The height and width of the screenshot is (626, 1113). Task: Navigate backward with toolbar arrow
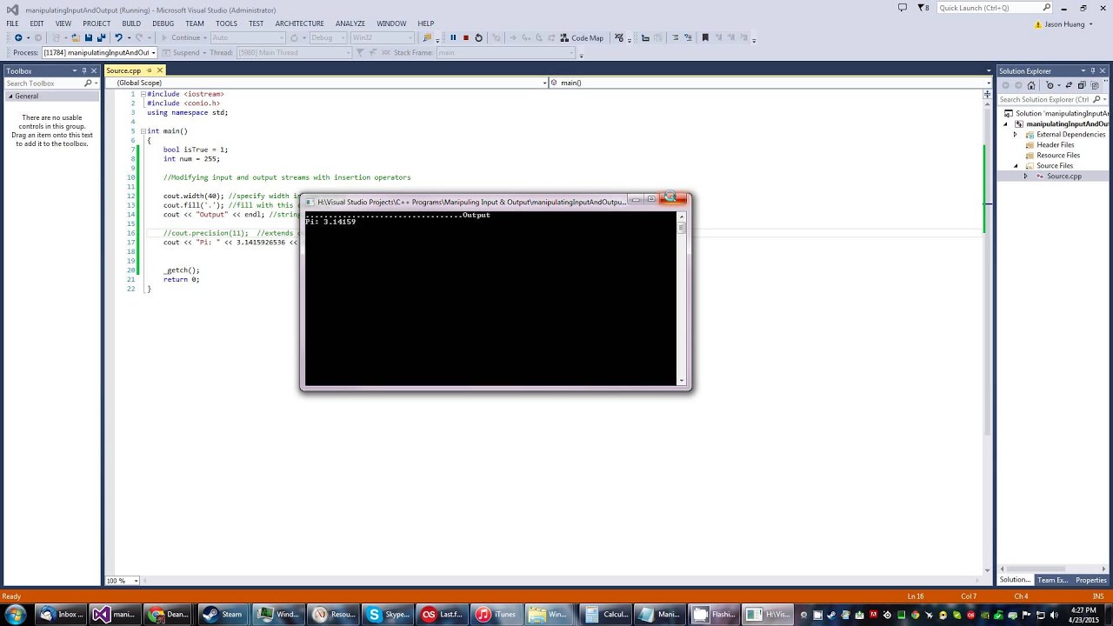(18, 37)
